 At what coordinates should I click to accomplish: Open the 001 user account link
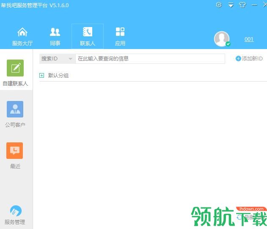point(249,39)
